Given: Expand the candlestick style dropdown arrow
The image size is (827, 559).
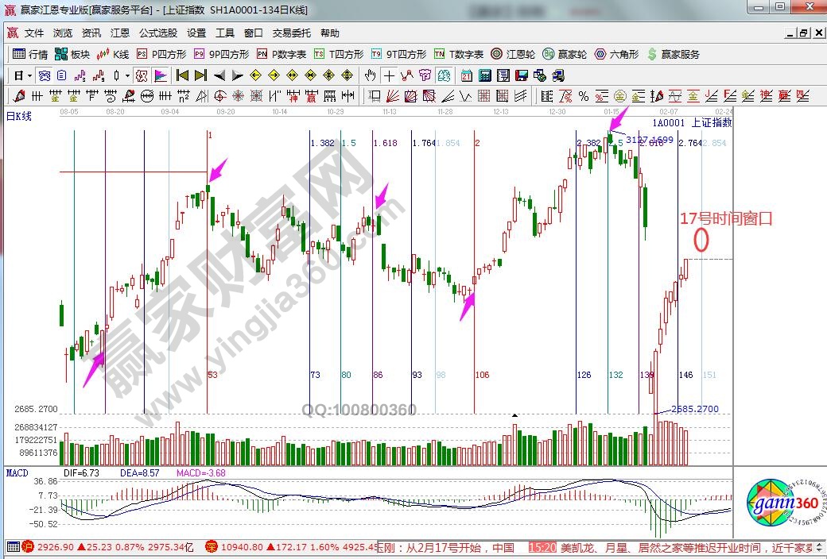Looking at the screenshot, I should 127,75.
